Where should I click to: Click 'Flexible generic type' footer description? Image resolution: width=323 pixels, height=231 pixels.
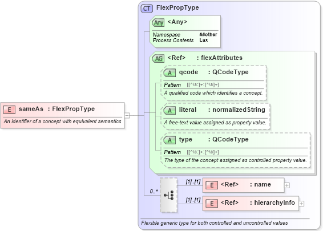(215, 223)
